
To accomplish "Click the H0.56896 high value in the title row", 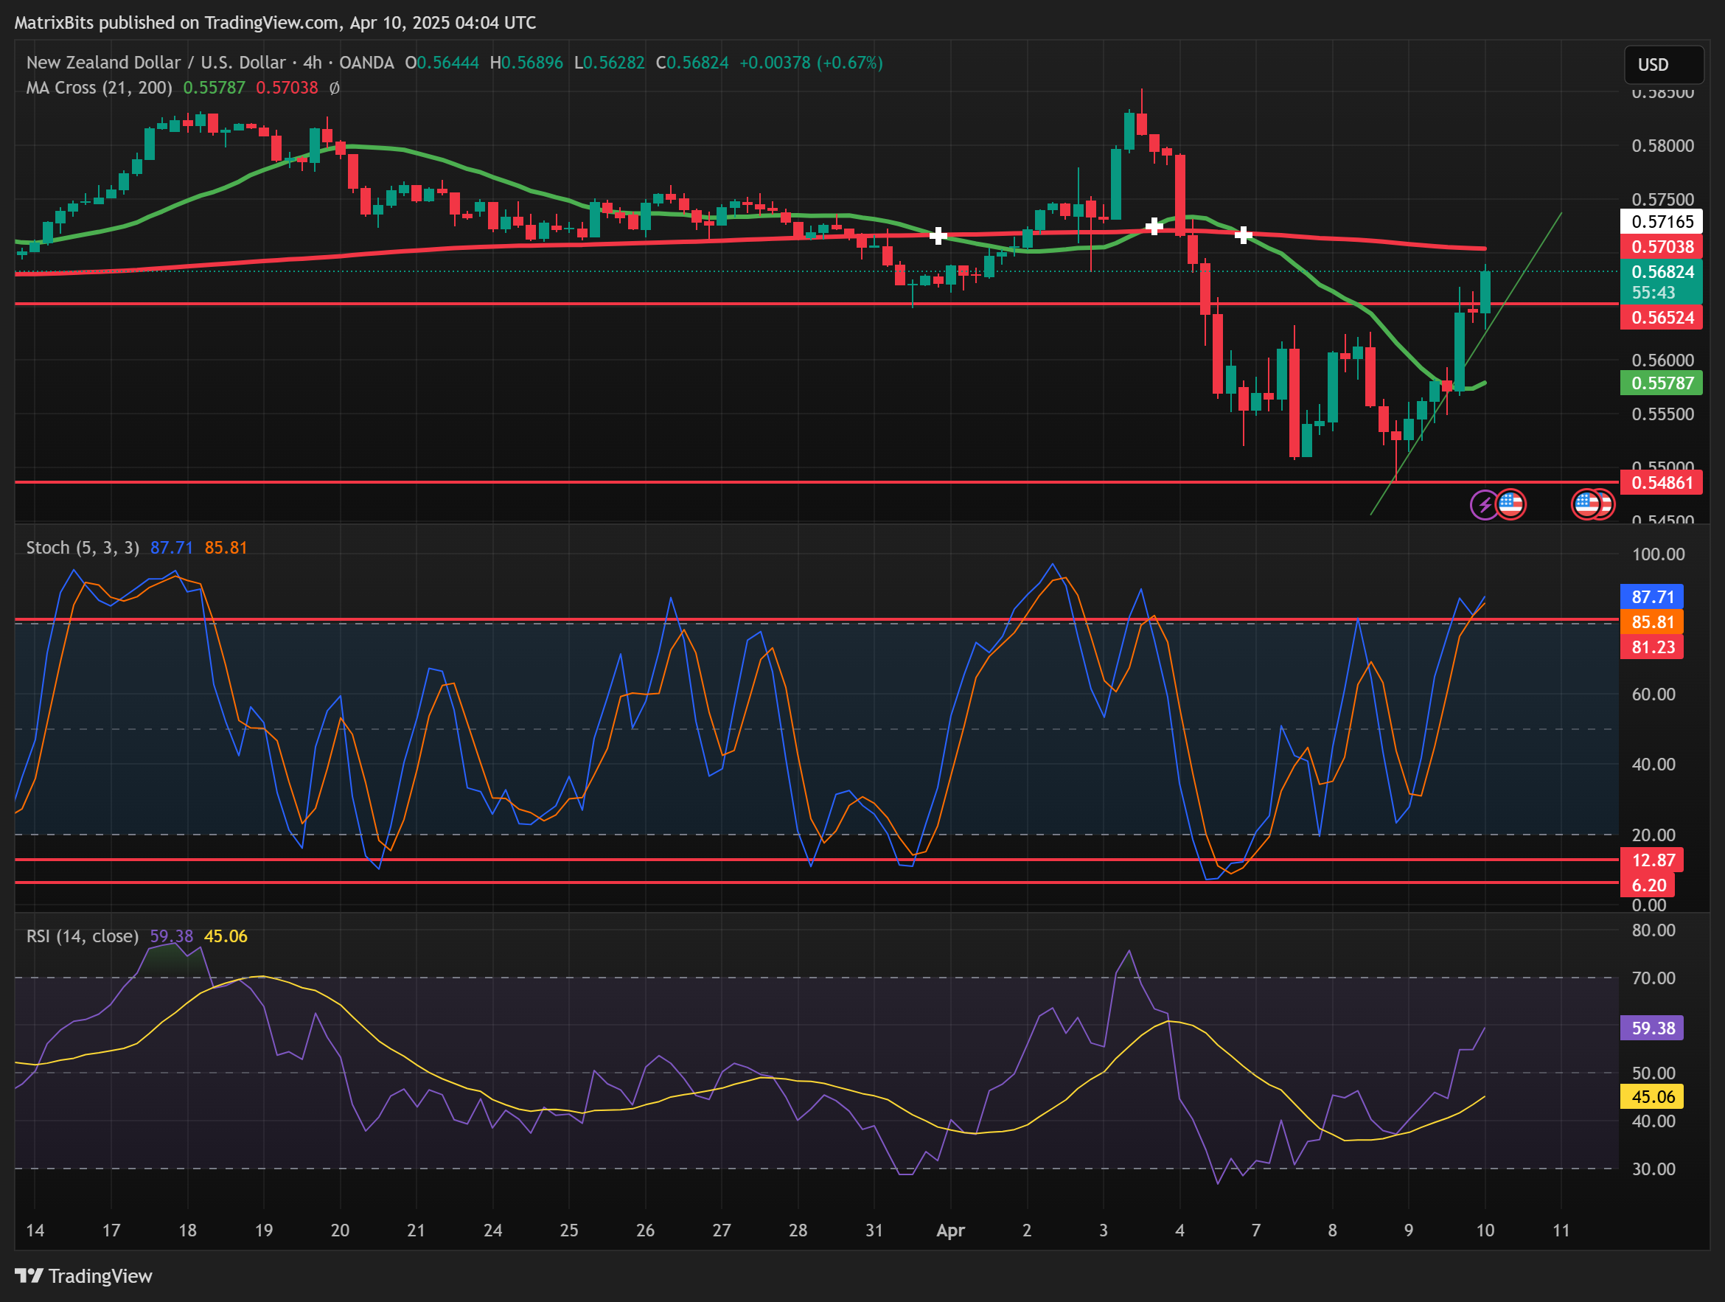I will click(526, 63).
